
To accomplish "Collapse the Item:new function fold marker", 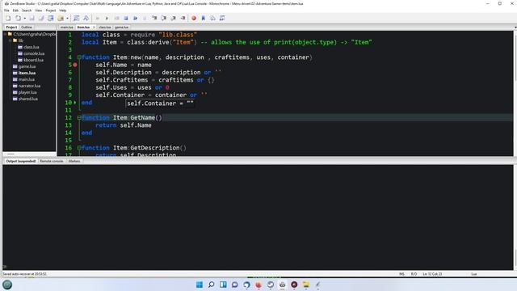I will [x=79, y=57].
